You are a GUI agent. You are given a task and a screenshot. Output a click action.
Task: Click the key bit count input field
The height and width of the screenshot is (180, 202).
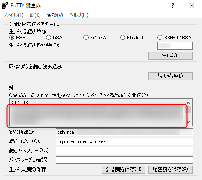tap(175, 46)
